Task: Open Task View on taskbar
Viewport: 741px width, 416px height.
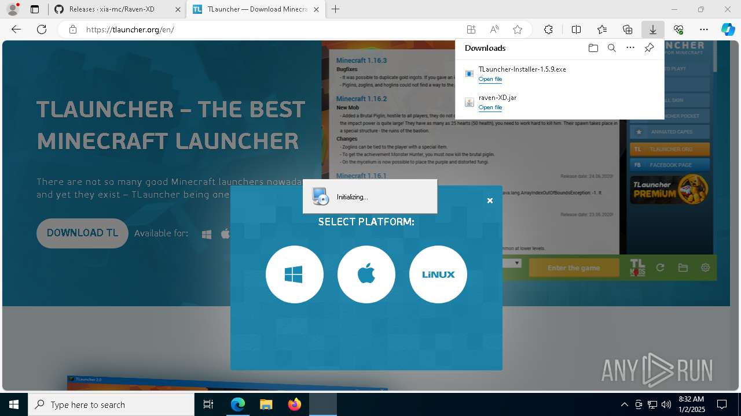Action: tap(208, 404)
